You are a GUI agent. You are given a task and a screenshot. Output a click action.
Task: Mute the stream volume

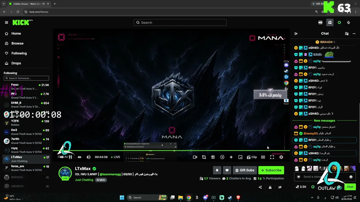point(89,157)
